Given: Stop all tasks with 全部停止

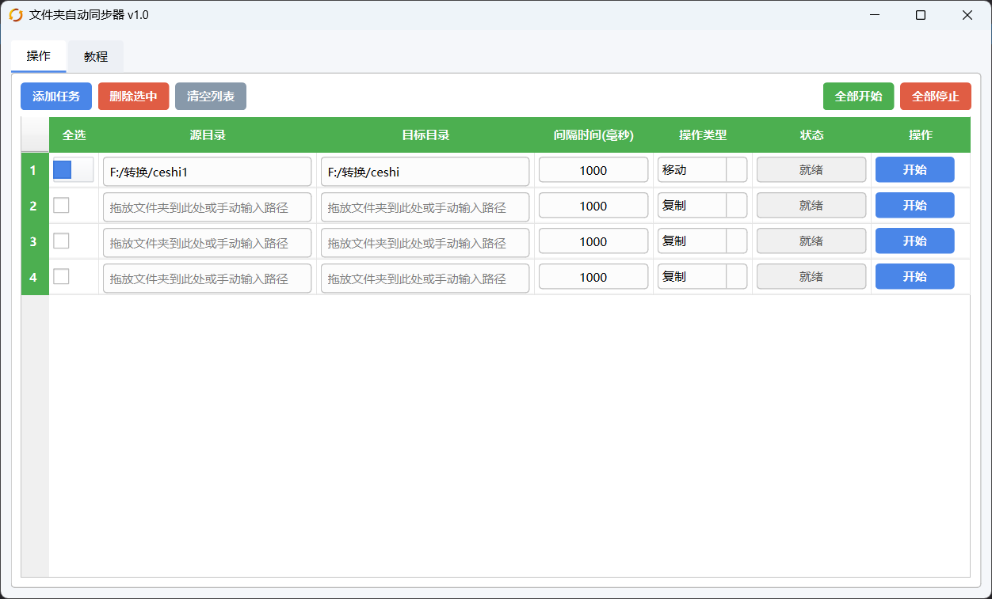Looking at the screenshot, I should click(x=935, y=97).
